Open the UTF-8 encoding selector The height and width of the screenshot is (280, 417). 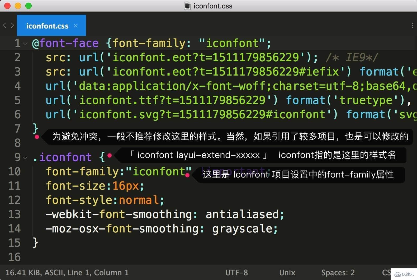coord(236,273)
